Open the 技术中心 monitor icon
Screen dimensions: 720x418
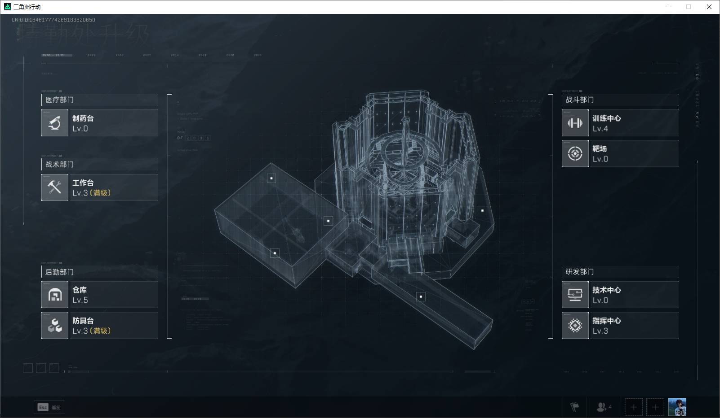(575, 295)
